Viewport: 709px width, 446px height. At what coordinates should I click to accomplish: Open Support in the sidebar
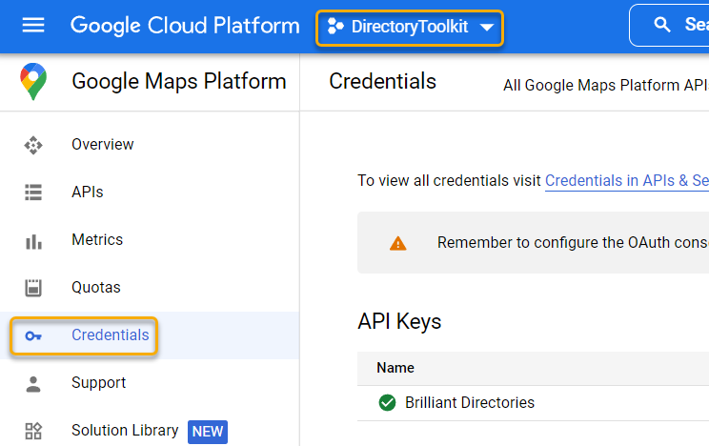tap(98, 383)
